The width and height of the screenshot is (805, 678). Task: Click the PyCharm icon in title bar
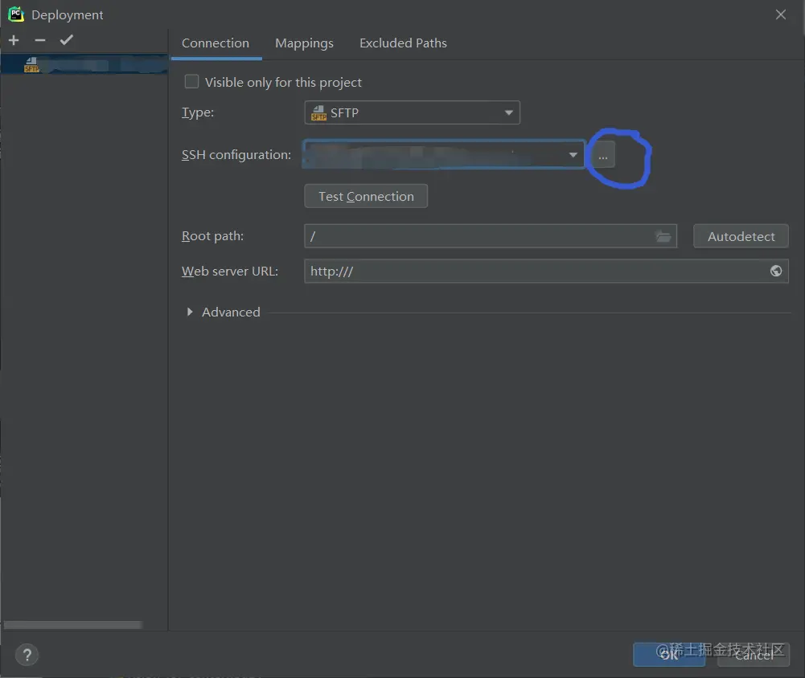coord(16,14)
